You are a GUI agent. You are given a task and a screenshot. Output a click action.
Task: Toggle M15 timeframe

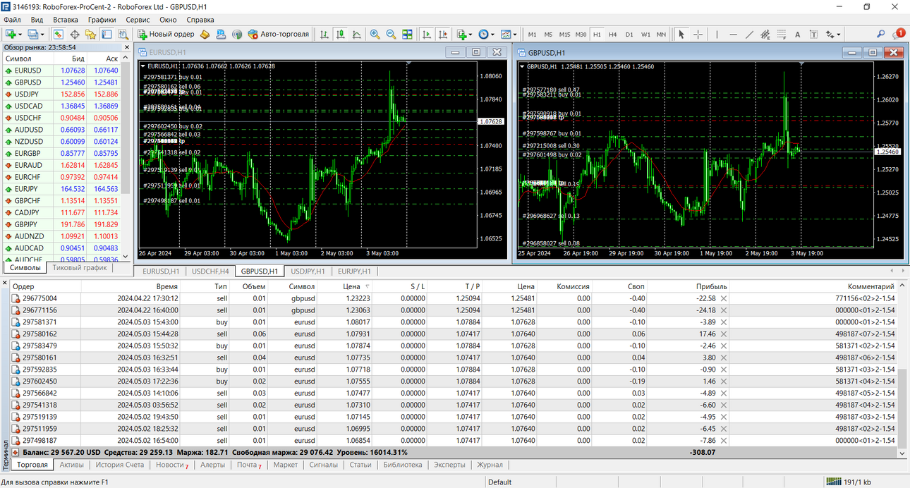(x=564, y=34)
